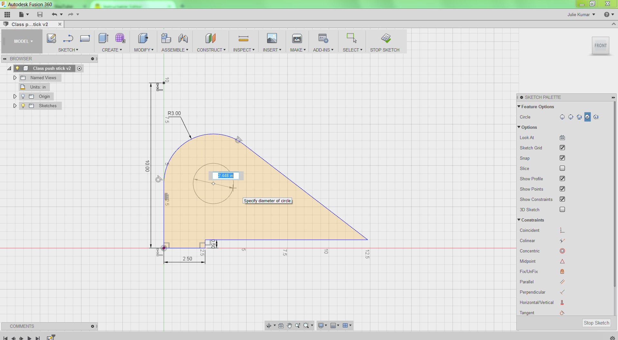Screen dimensions: 618x340
Task: Click the Stop Sketch button in palette
Action: click(x=596, y=323)
